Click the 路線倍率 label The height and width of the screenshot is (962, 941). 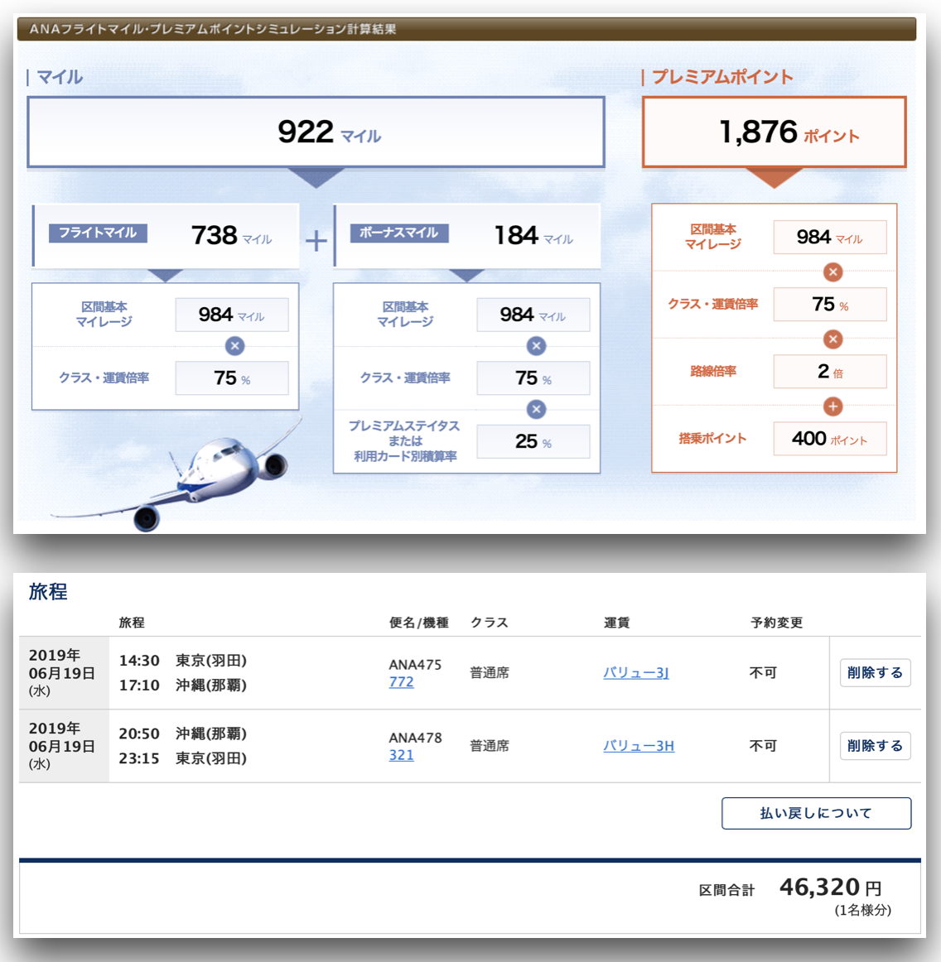712,371
